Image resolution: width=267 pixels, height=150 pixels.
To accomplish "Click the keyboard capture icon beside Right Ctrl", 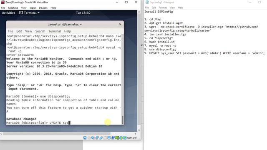I will click(125, 138).
